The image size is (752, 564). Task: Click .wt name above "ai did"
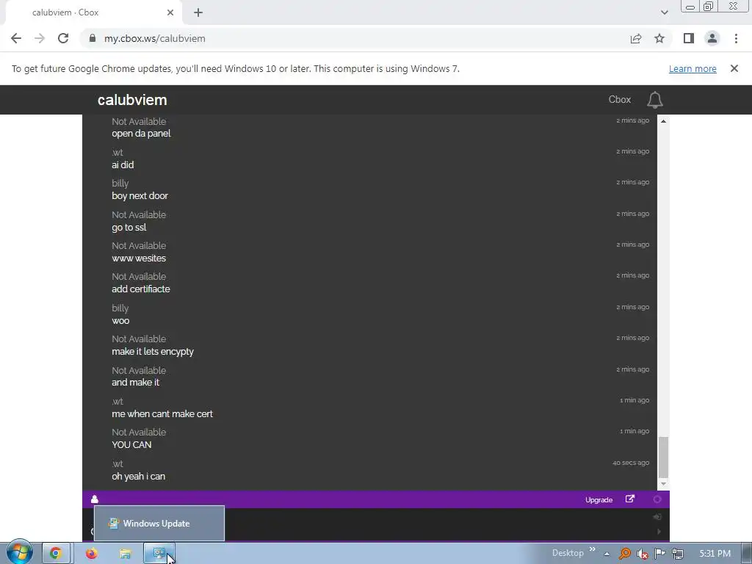pos(117,153)
